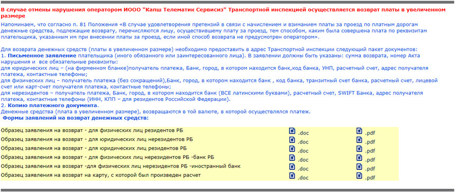Select row text 'для юридических лиц резидентов РБ'
The width and height of the screenshot is (455, 192).
coord(137,148)
